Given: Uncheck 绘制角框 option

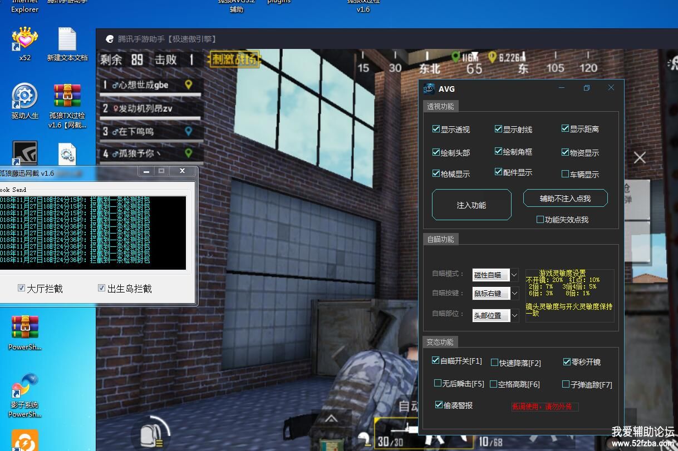Looking at the screenshot, I should (498, 151).
